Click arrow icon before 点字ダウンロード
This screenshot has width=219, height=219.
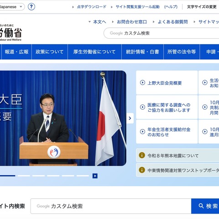point(73,7)
